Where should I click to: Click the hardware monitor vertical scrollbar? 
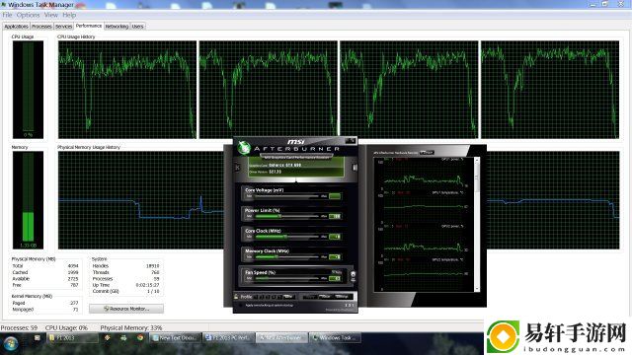(x=477, y=224)
